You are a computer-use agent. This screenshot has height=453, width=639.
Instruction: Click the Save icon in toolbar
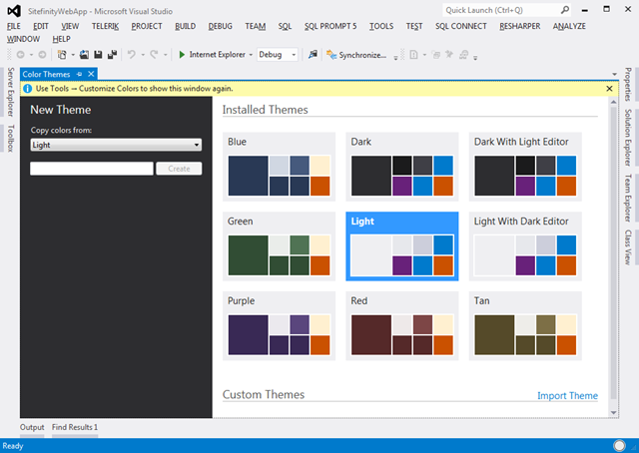coord(97,55)
